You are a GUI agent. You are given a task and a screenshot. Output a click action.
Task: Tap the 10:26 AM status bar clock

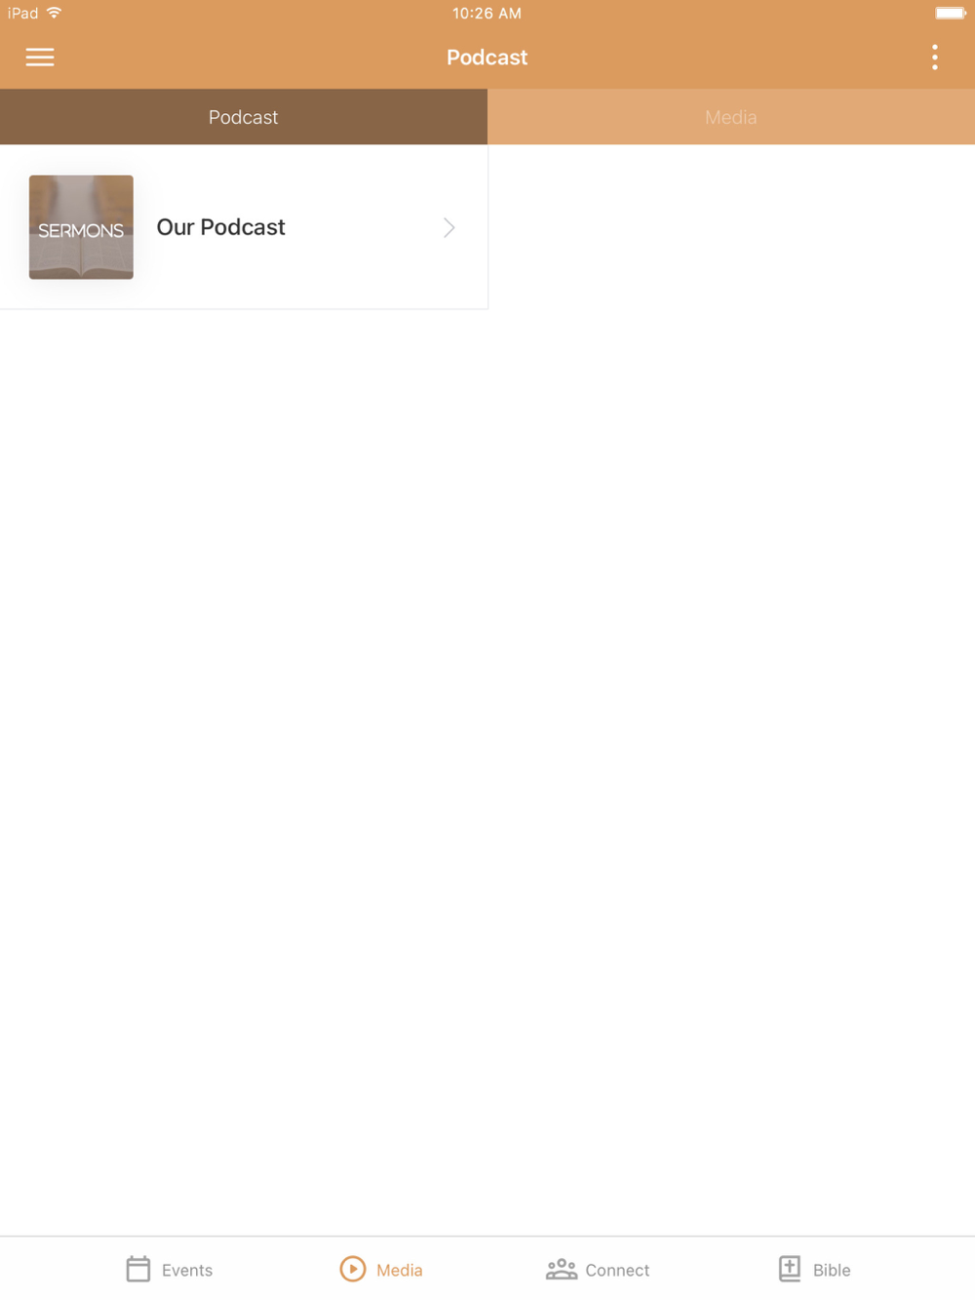487,14
